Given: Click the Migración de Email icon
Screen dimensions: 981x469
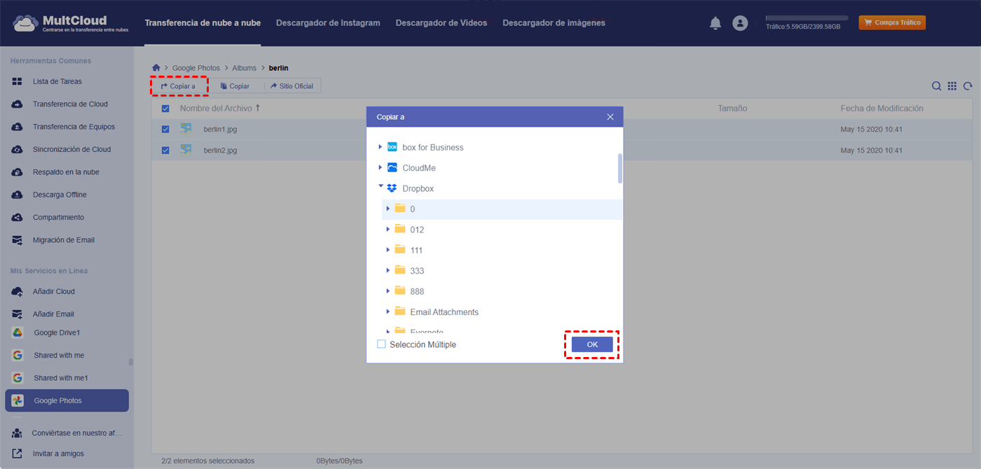Looking at the screenshot, I should (18, 240).
